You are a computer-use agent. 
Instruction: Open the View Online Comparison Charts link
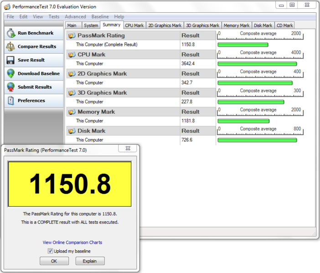tap(72, 243)
